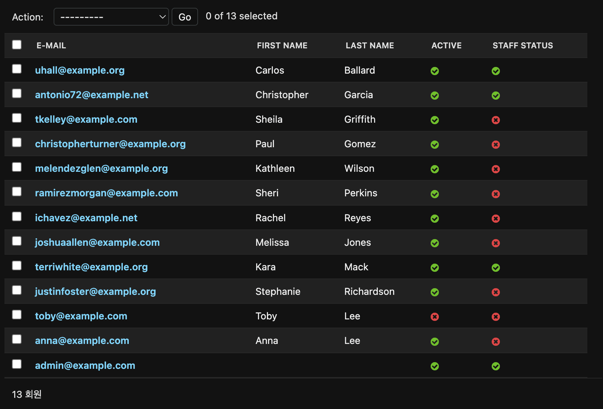Select the toby@example.com checkbox
Image resolution: width=603 pixels, height=409 pixels.
pos(17,315)
